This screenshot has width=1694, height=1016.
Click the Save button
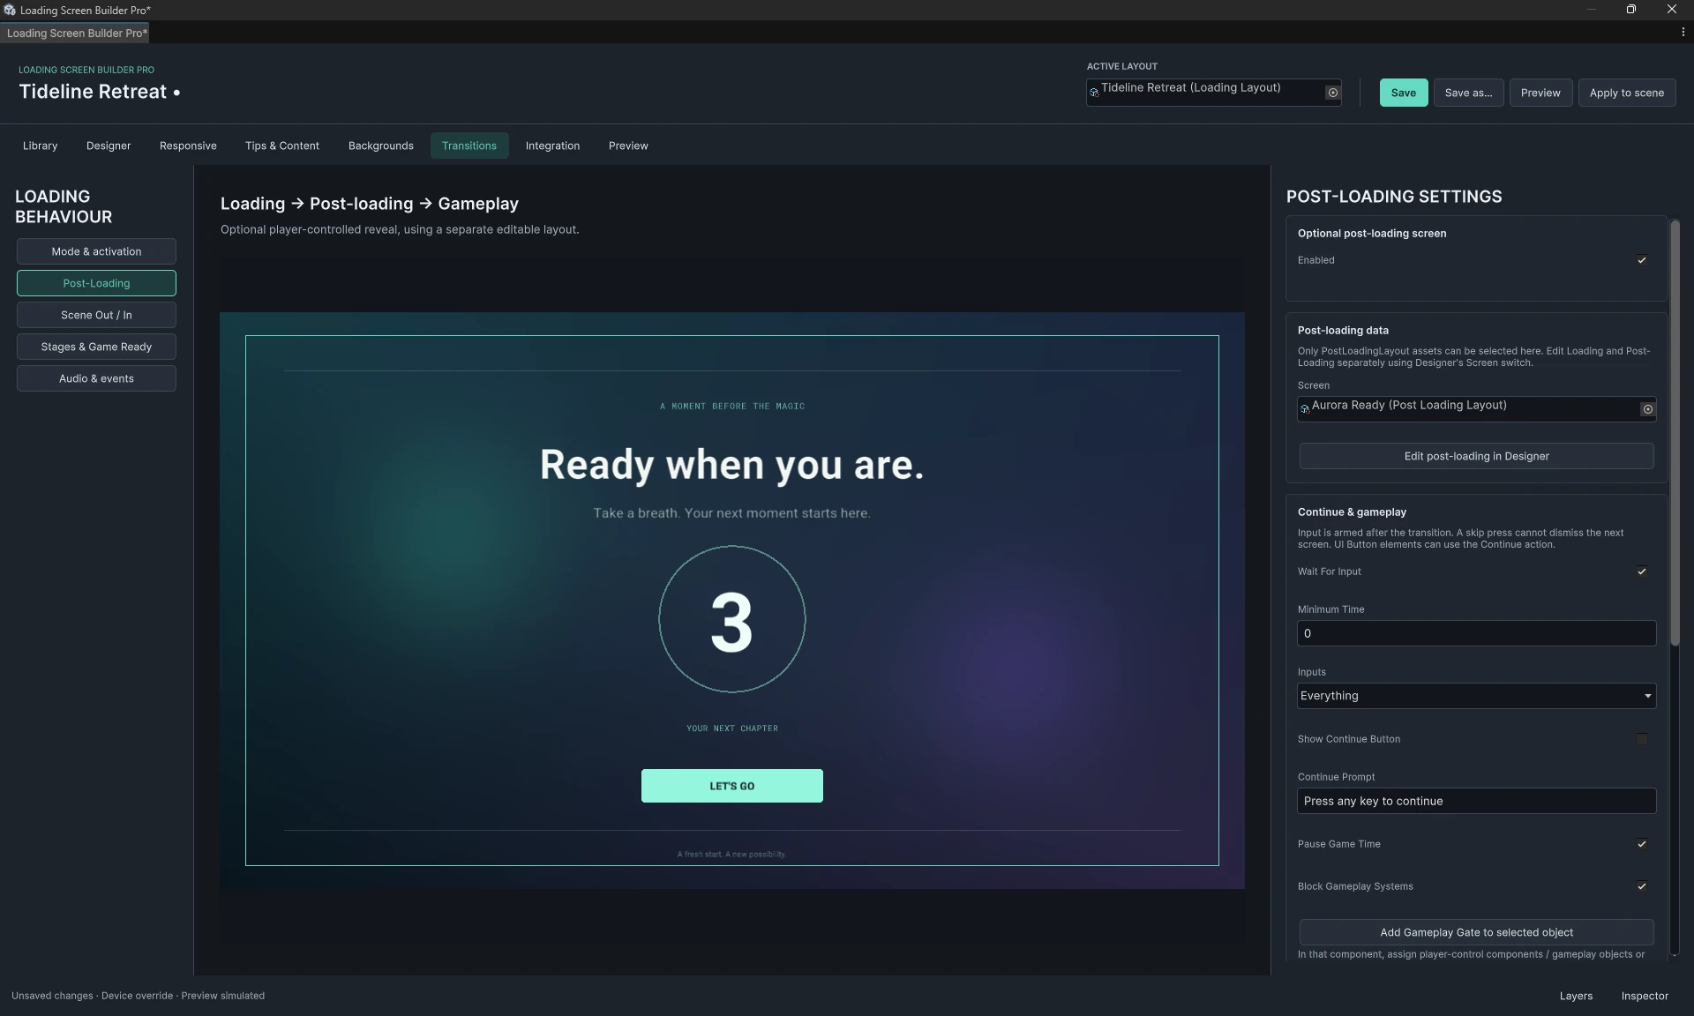pos(1404,93)
